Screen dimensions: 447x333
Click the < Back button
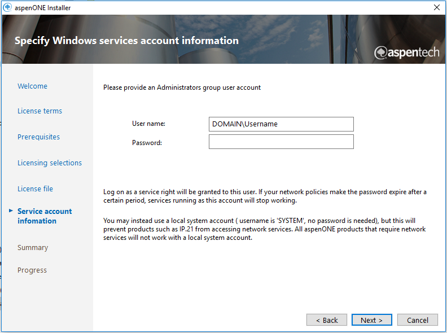[327, 320]
